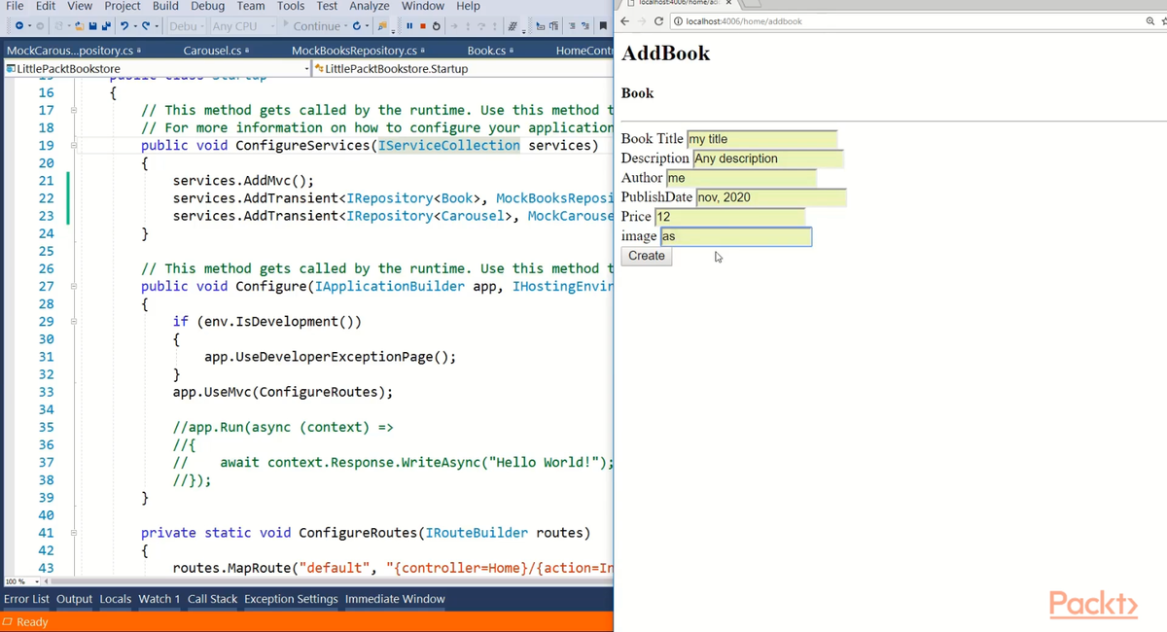Stop debugging with the red square icon

pos(423,26)
